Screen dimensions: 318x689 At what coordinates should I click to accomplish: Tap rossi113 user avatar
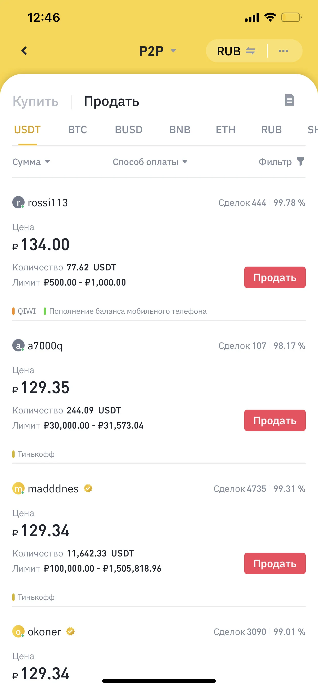[18, 202]
